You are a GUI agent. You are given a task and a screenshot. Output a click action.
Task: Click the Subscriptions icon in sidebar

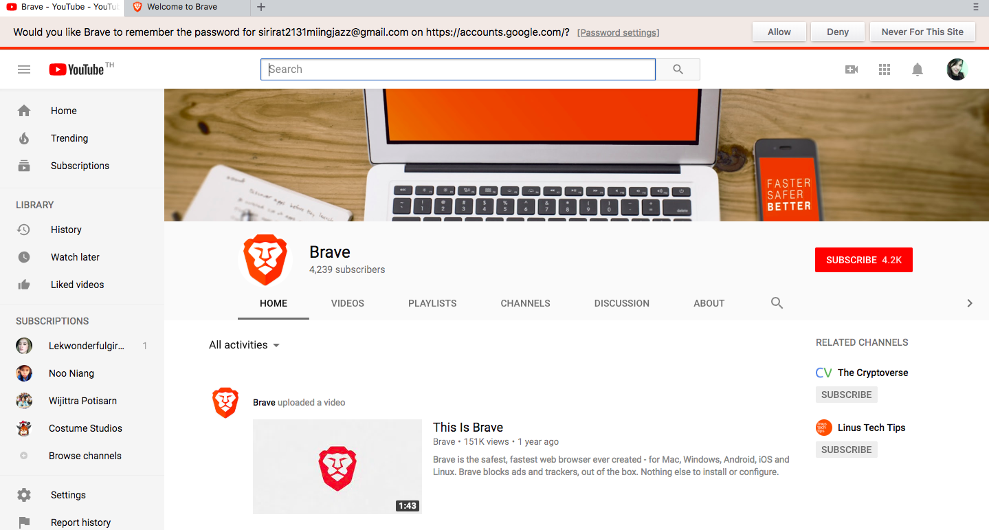(x=24, y=166)
